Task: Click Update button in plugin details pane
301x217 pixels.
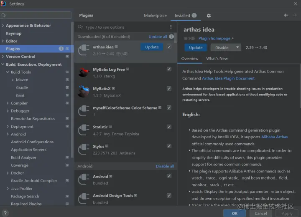Action: click(x=196, y=47)
